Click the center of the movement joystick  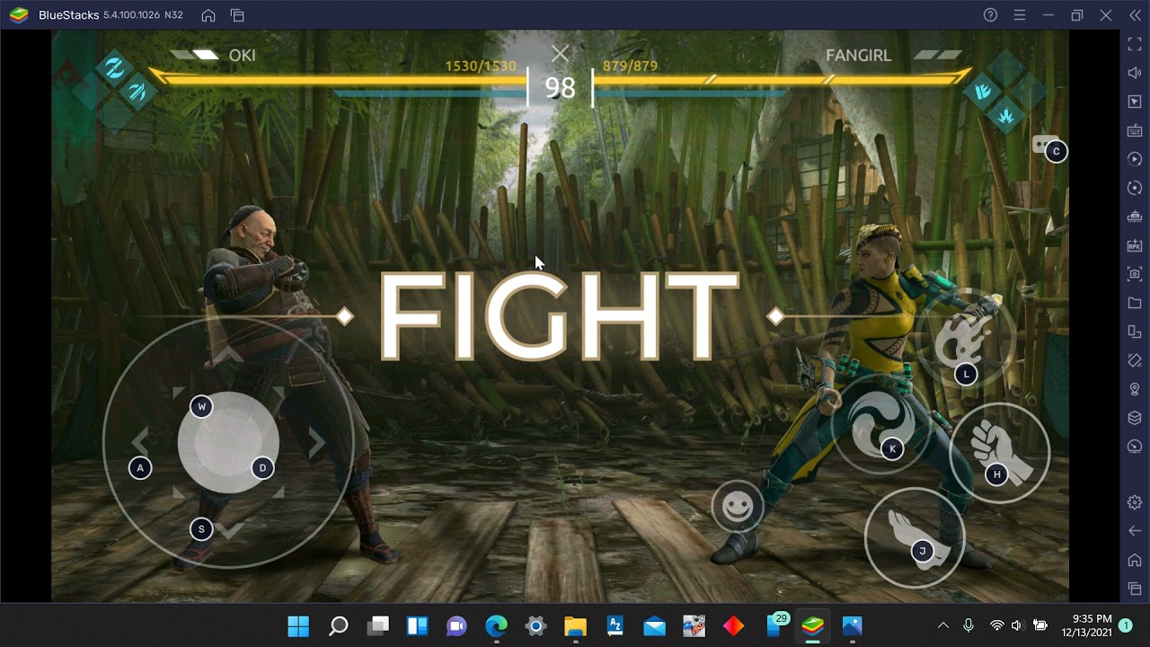pos(228,442)
